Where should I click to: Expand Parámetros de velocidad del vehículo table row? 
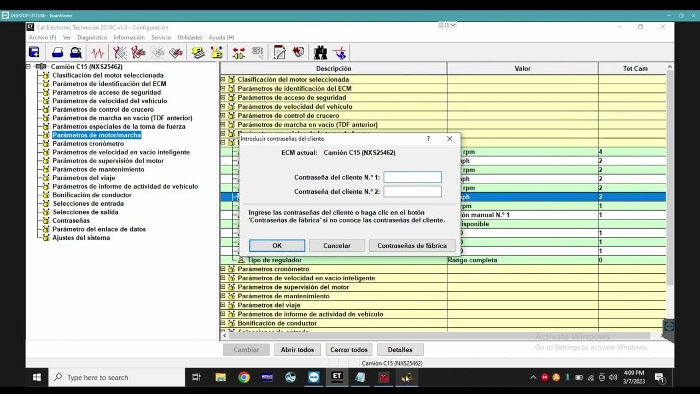click(223, 106)
